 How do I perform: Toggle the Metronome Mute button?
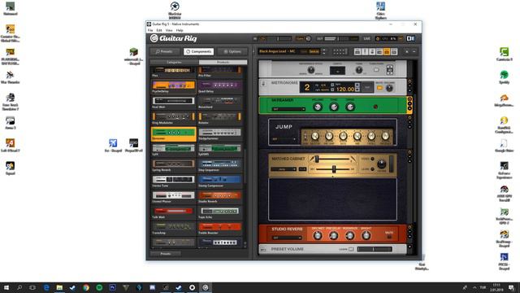[x=379, y=88]
